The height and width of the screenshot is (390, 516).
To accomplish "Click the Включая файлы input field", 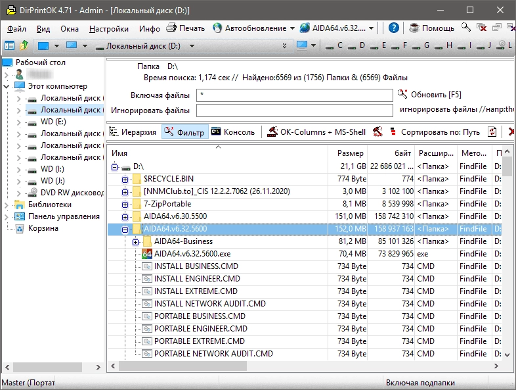I will tap(295, 95).
